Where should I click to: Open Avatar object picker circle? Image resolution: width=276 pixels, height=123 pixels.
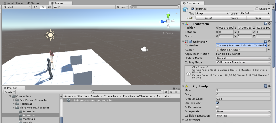269,50
